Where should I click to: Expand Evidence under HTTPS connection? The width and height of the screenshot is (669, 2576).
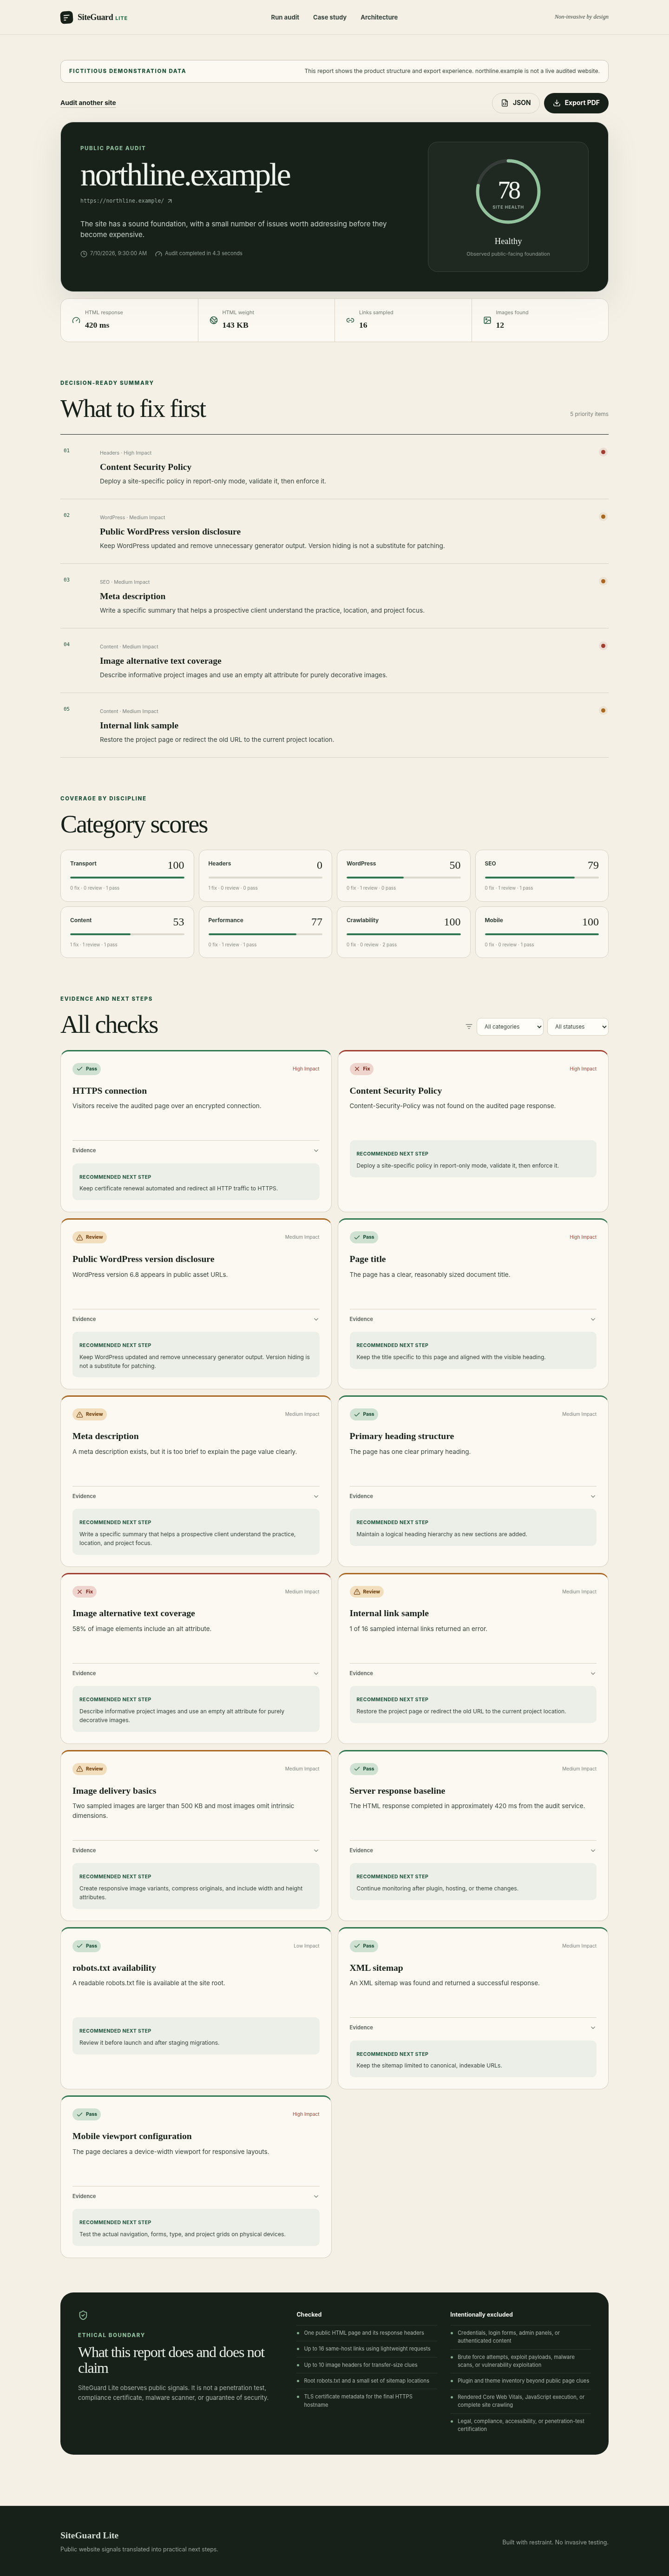[196, 1150]
